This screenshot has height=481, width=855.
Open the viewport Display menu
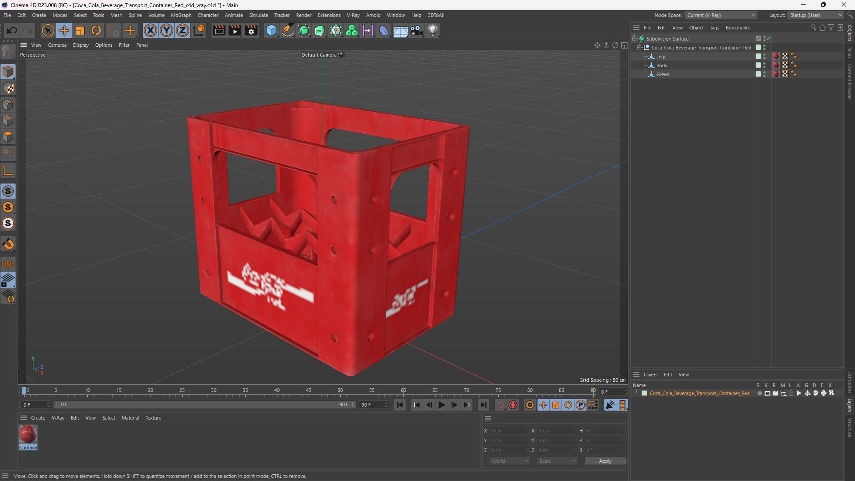(x=81, y=45)
